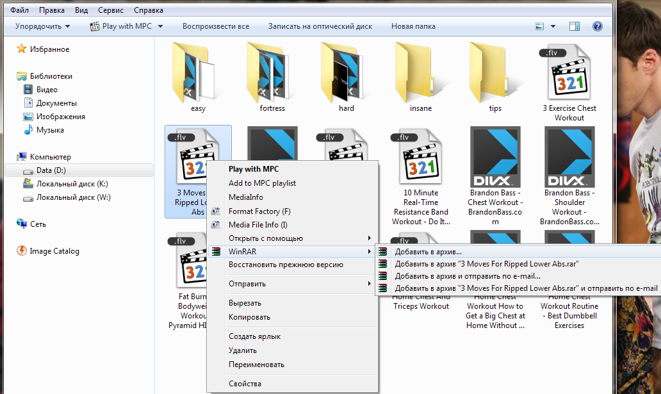Expand the 'Play with MPC' dropdown arrow

coord(160,26)
